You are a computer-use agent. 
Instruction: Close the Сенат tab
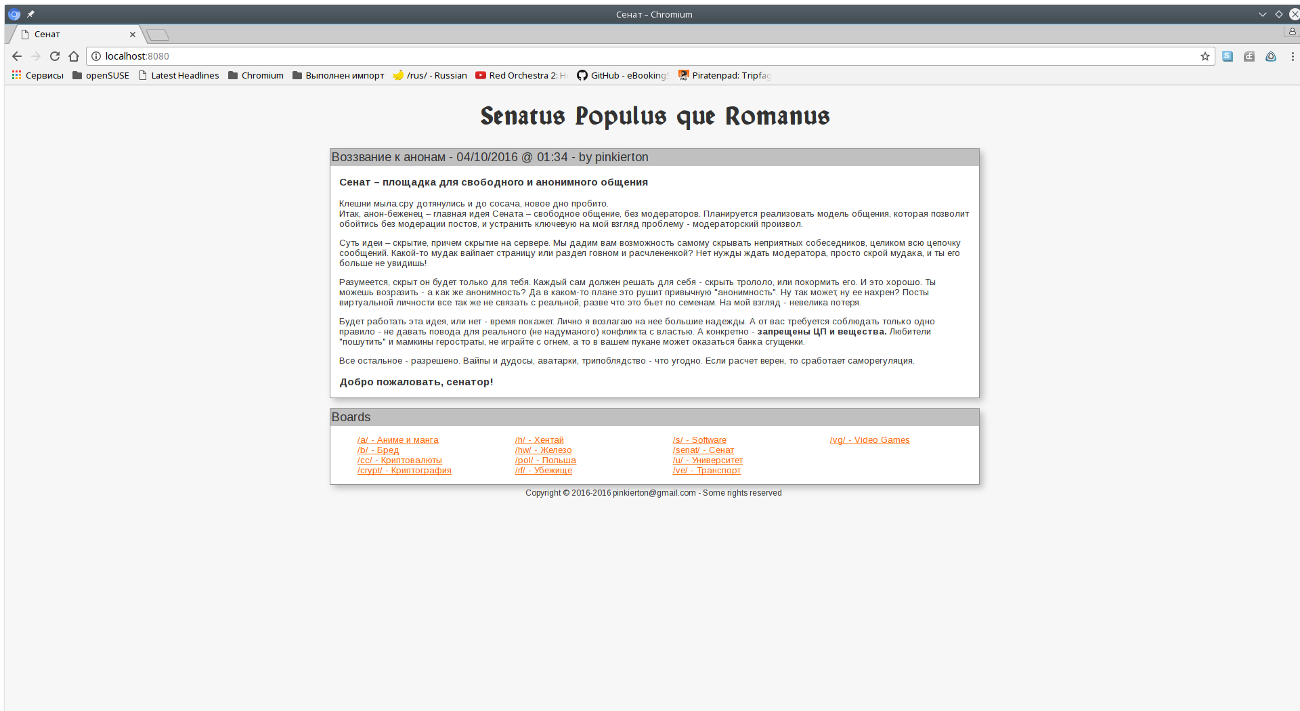click(133, 35)
